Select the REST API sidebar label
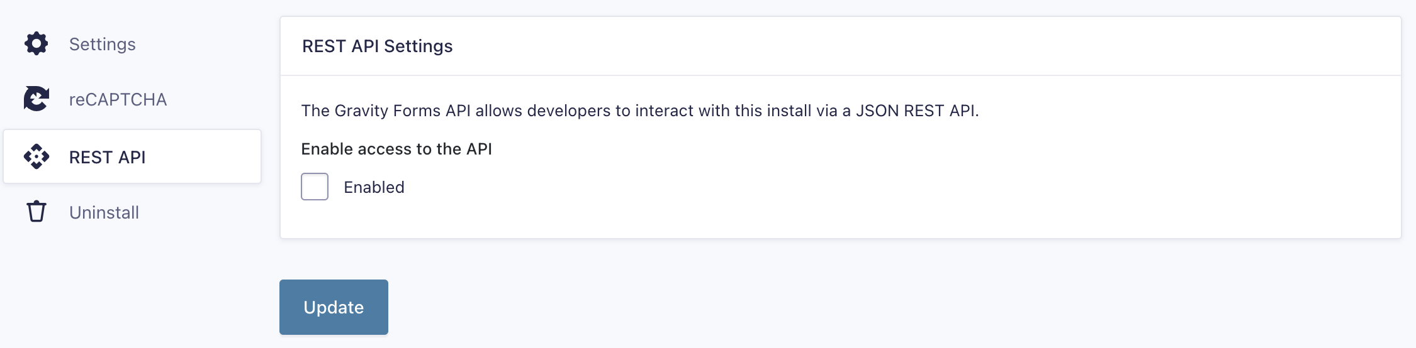Viewport: 1416px width, 348px height. (x=107, y=157)
